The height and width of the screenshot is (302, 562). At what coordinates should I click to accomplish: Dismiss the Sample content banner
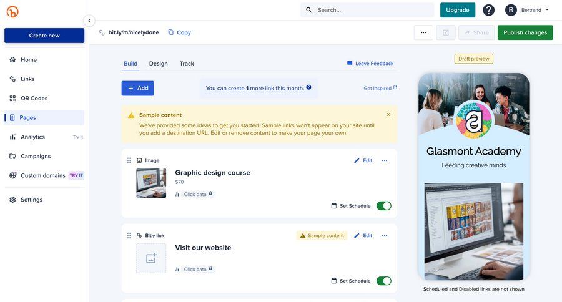coord(388,115)
